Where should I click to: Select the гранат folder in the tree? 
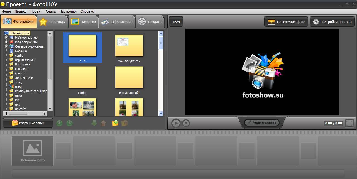pos(20,73)
